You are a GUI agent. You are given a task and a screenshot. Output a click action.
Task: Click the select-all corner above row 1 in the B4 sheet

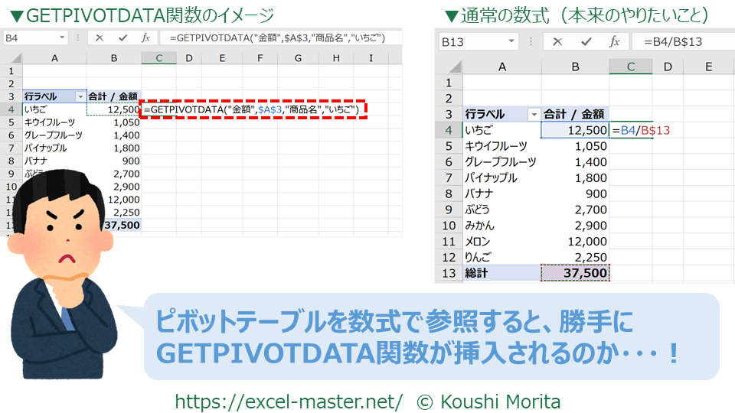[11, 57]
